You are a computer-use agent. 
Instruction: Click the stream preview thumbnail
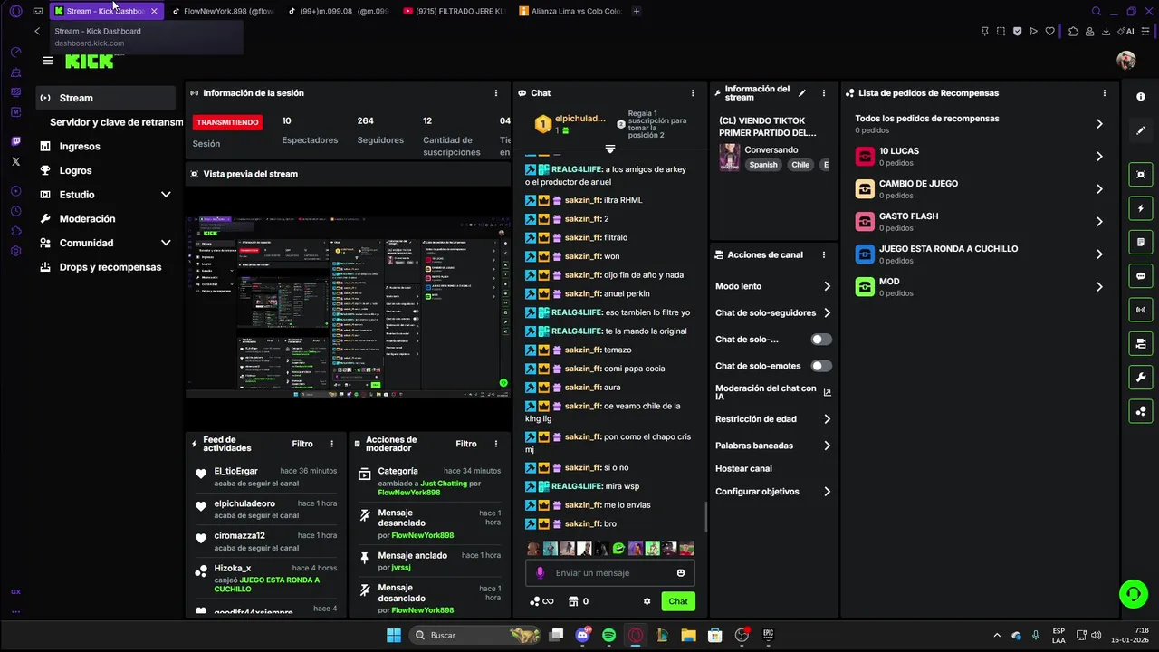348,308
